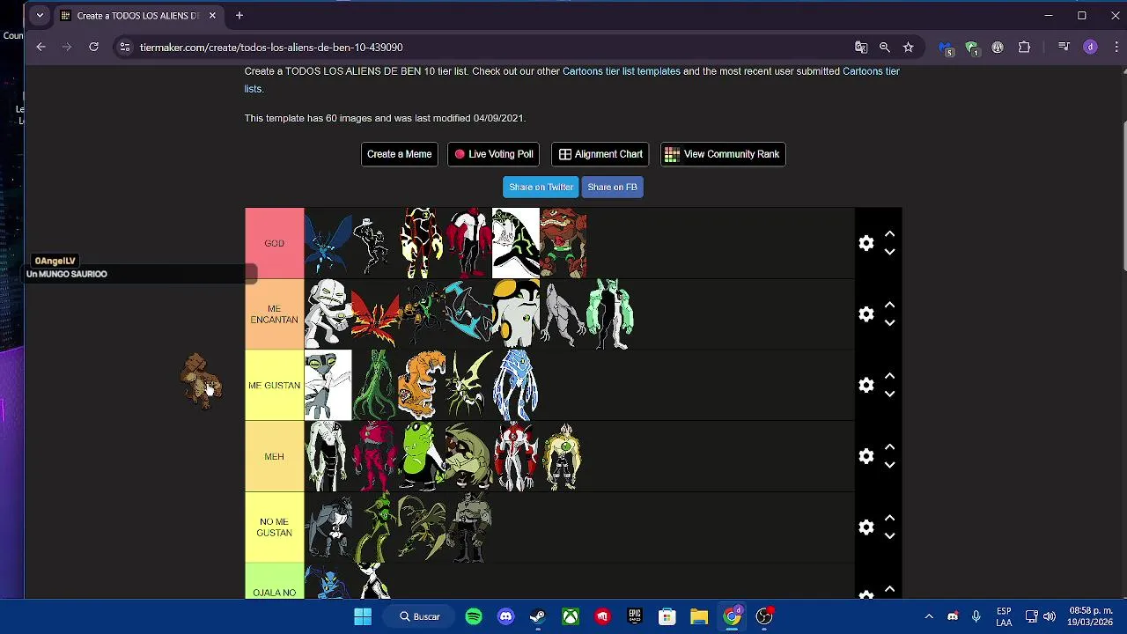Select the green crystal alien in ME ENCANTAN

(610, 314)
